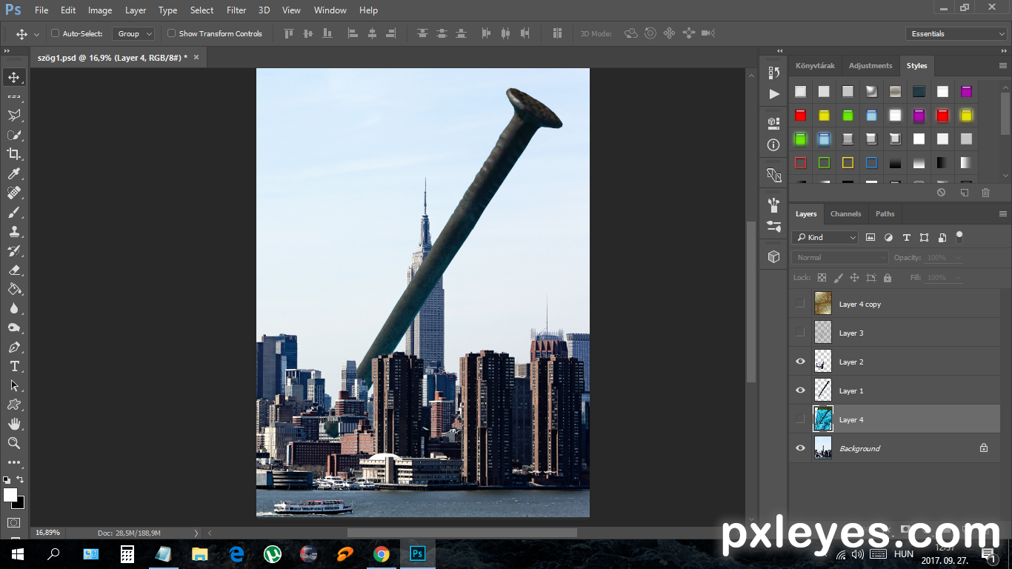Click lock transparent pixels icon

822,278
